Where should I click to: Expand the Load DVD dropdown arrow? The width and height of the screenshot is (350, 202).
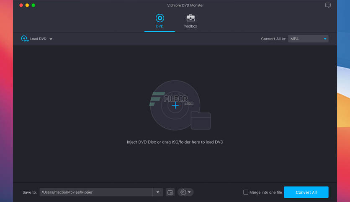tap(51, 39)
